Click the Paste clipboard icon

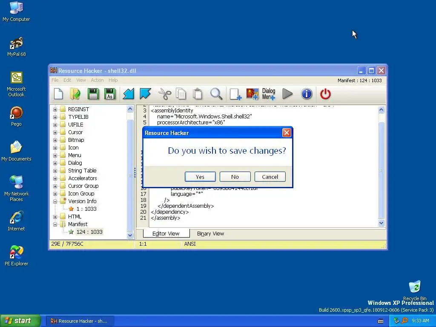point(198,94)
